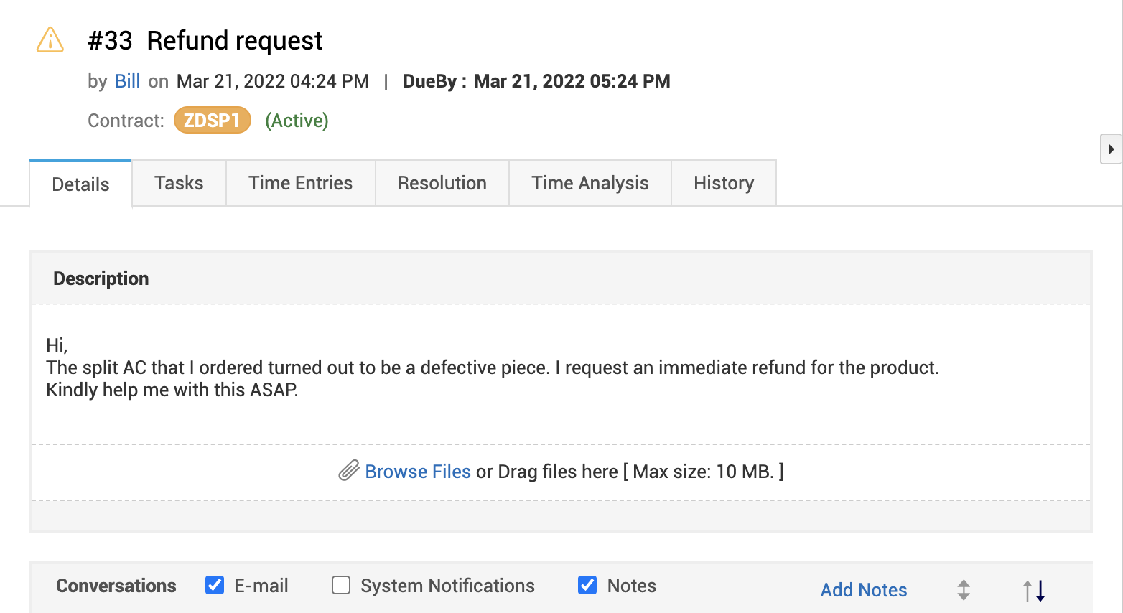
Task: Enable System Notifications checkbox
Action: [341, 585]
